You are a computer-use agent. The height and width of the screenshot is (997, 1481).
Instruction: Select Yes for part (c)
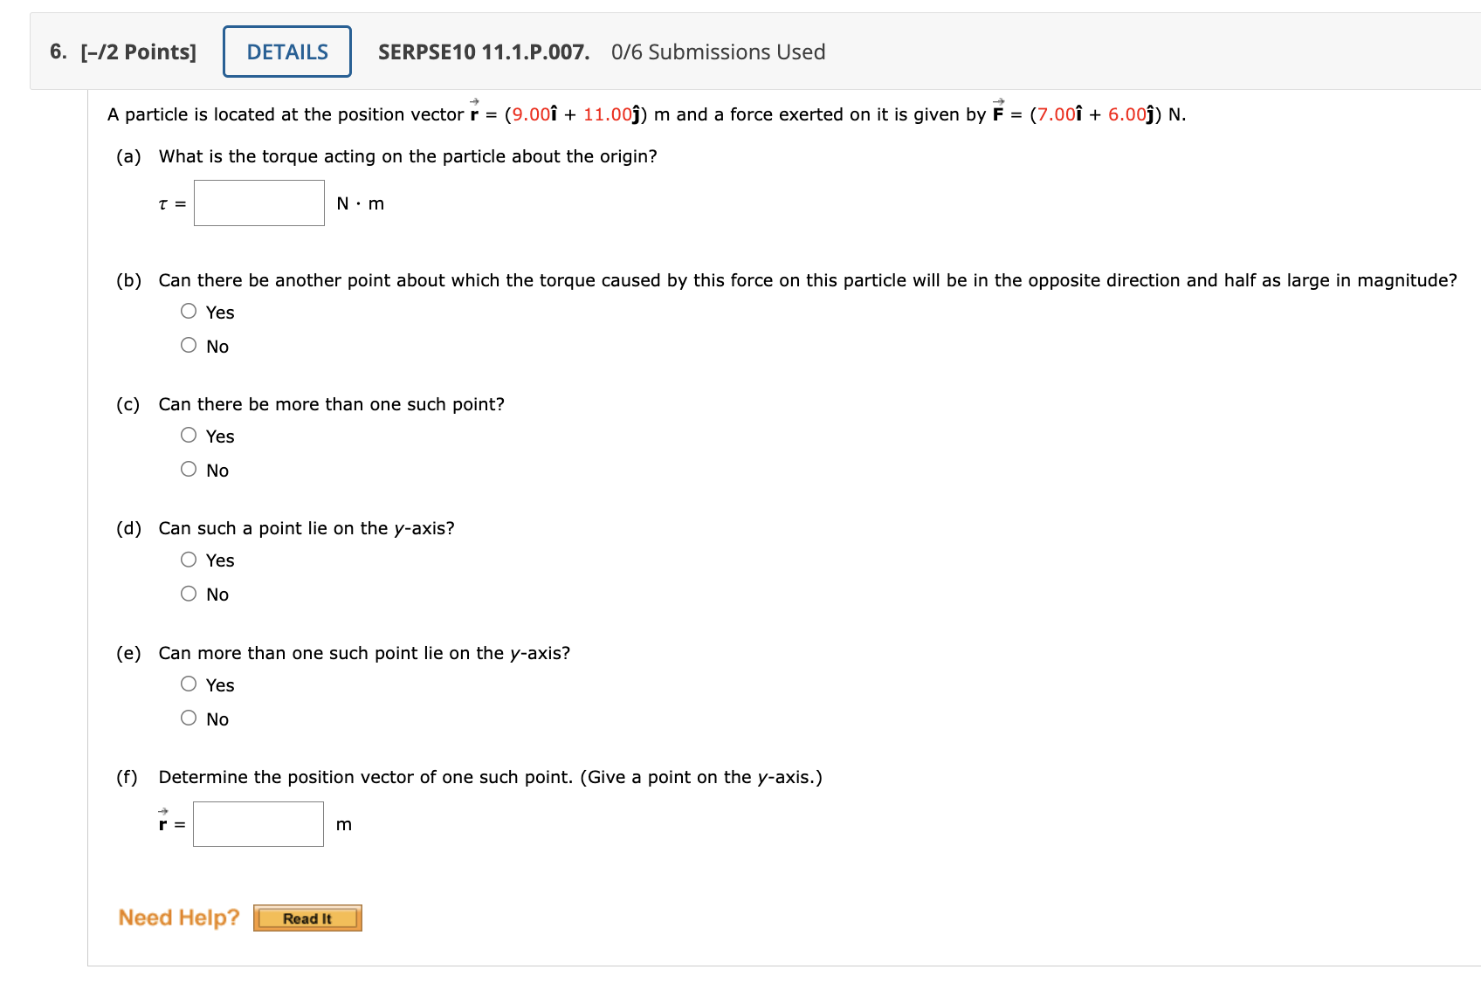coord(189,433)
